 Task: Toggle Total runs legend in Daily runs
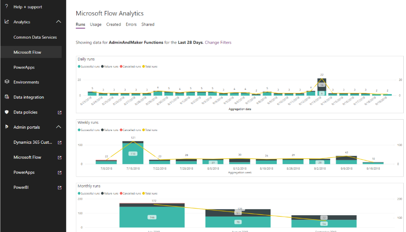150,66
